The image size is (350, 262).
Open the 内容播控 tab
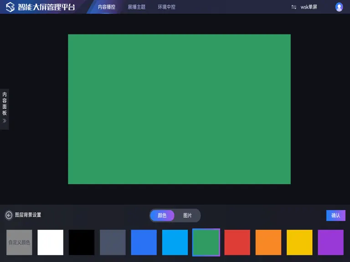(x=107, y=7)
